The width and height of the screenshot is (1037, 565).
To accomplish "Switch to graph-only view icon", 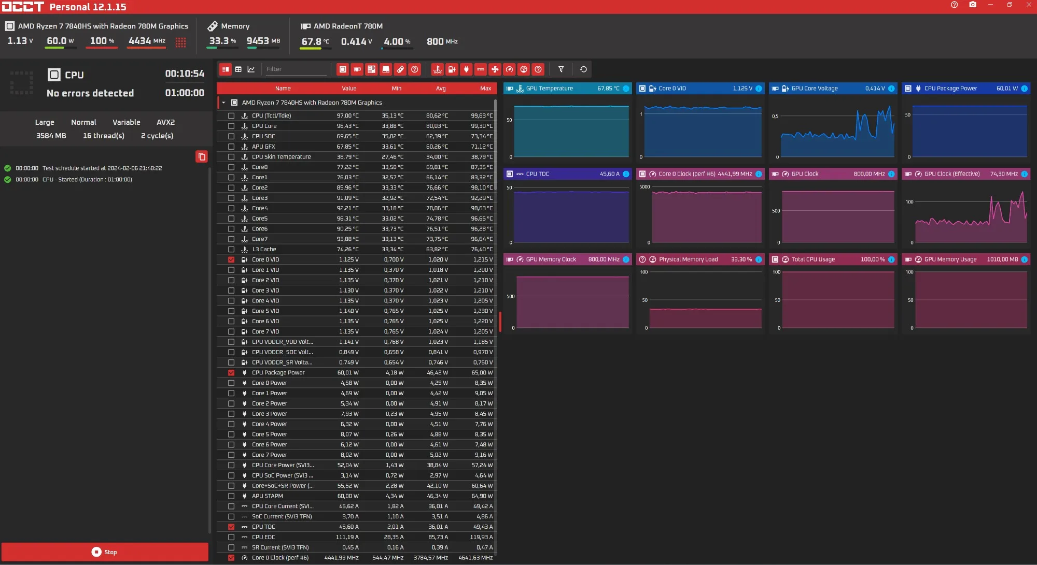I will 251,69.
